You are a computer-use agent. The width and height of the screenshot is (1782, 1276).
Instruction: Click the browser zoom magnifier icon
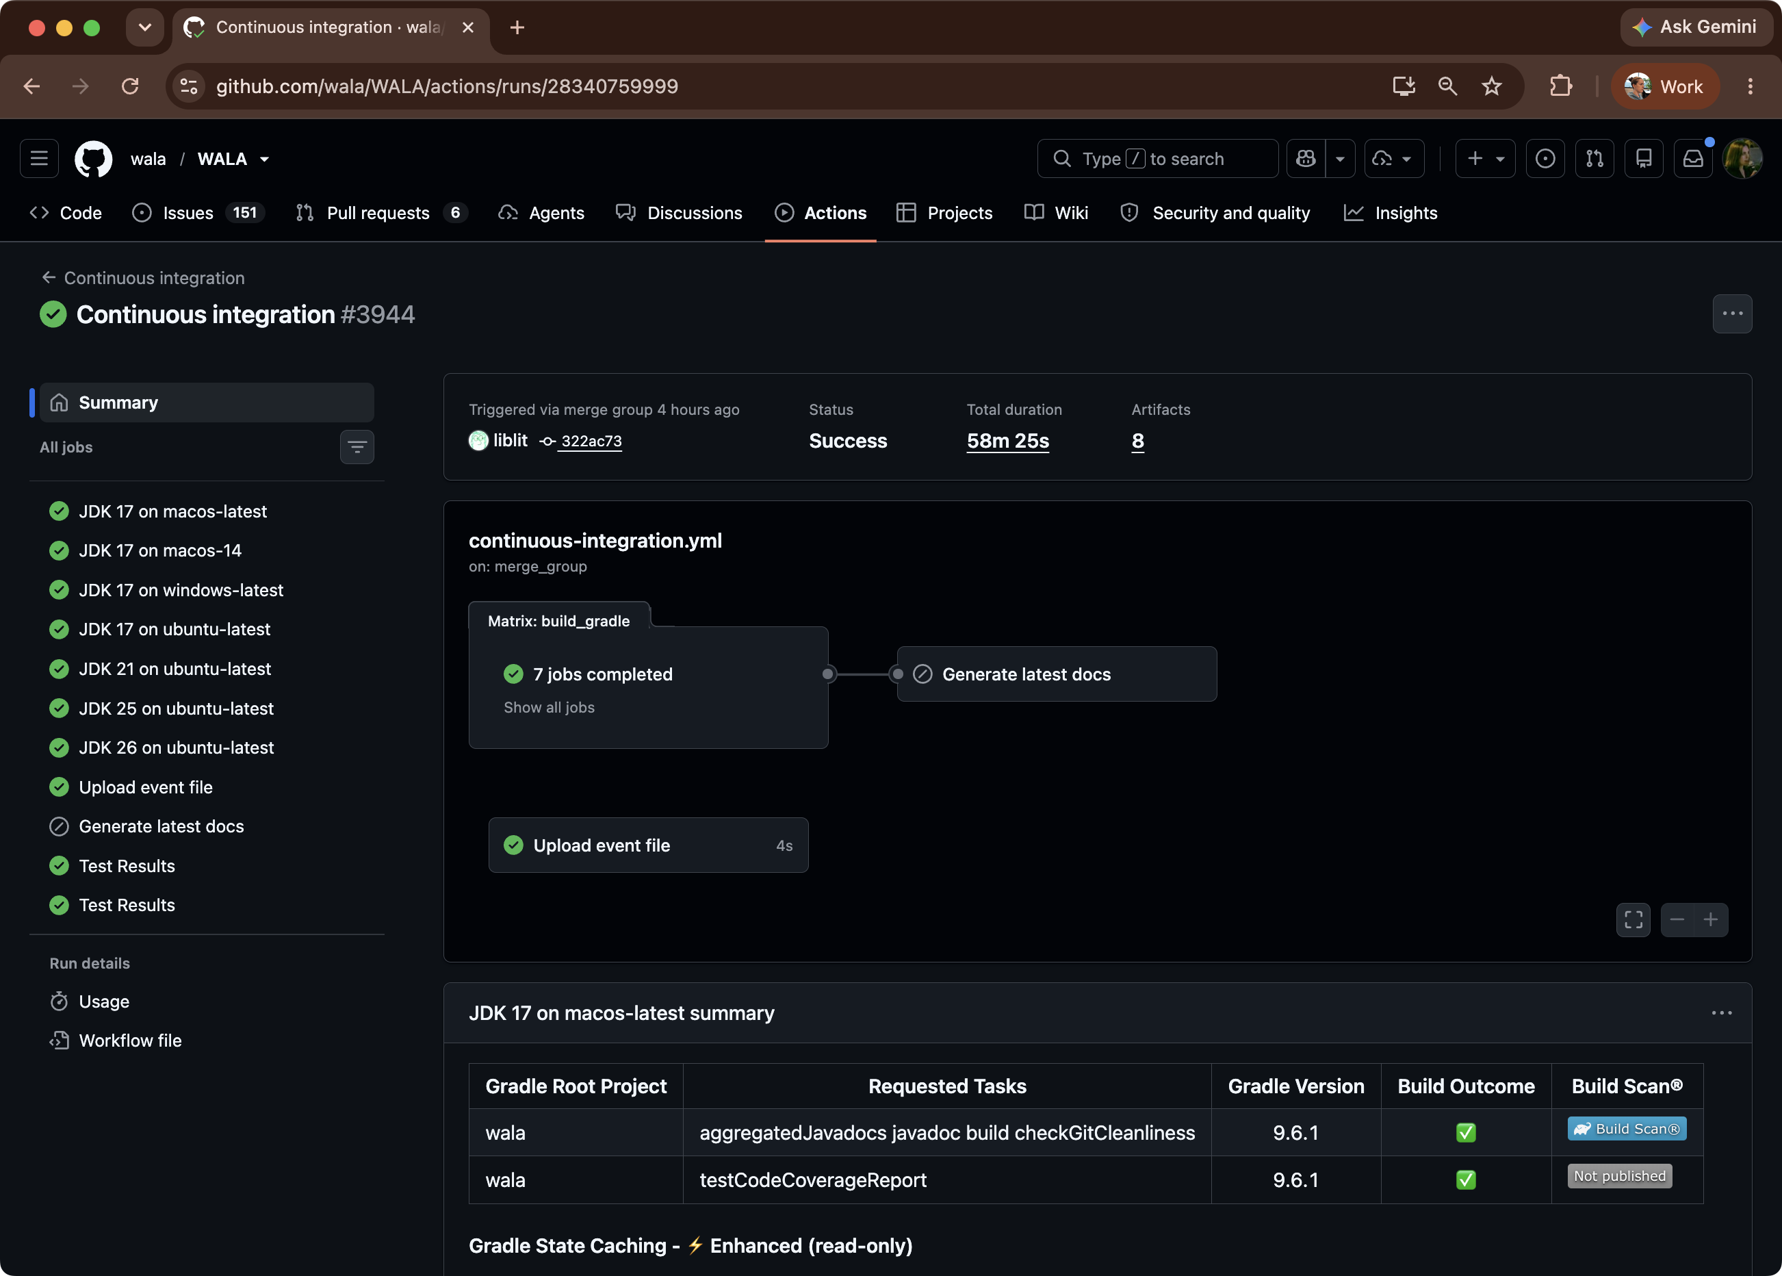point(1447,86)
